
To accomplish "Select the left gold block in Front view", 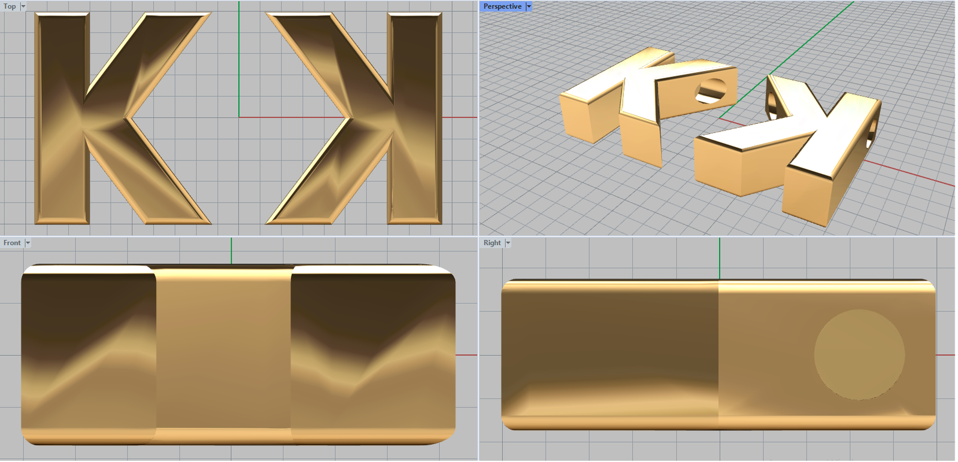I will 89,353.
